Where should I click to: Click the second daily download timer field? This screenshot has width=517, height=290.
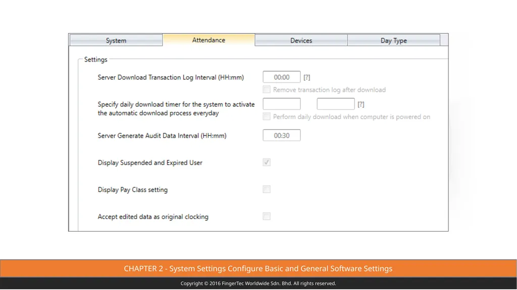[336, 104]
